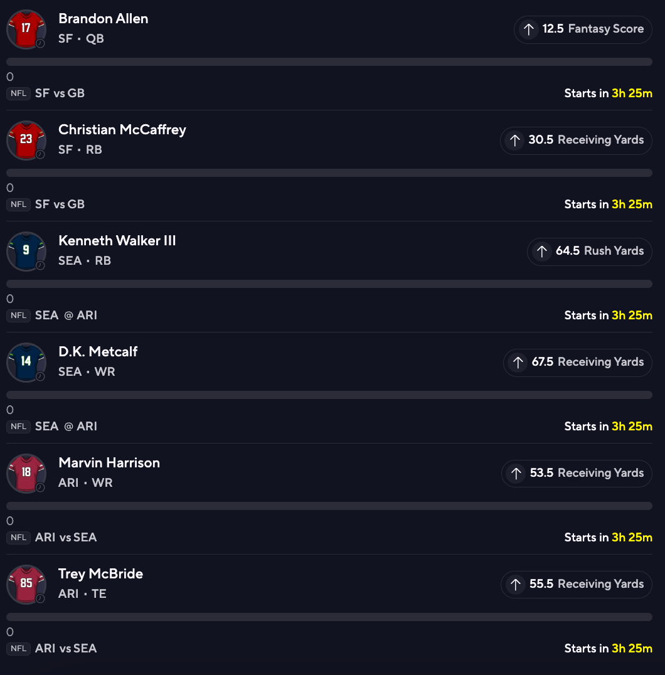The image size is (665, 675).
Task: Select the 30.5 Receiving Yards pick pill
Action: pos(576,141)
